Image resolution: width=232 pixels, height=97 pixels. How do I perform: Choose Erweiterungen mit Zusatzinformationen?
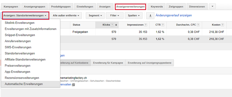31,29
